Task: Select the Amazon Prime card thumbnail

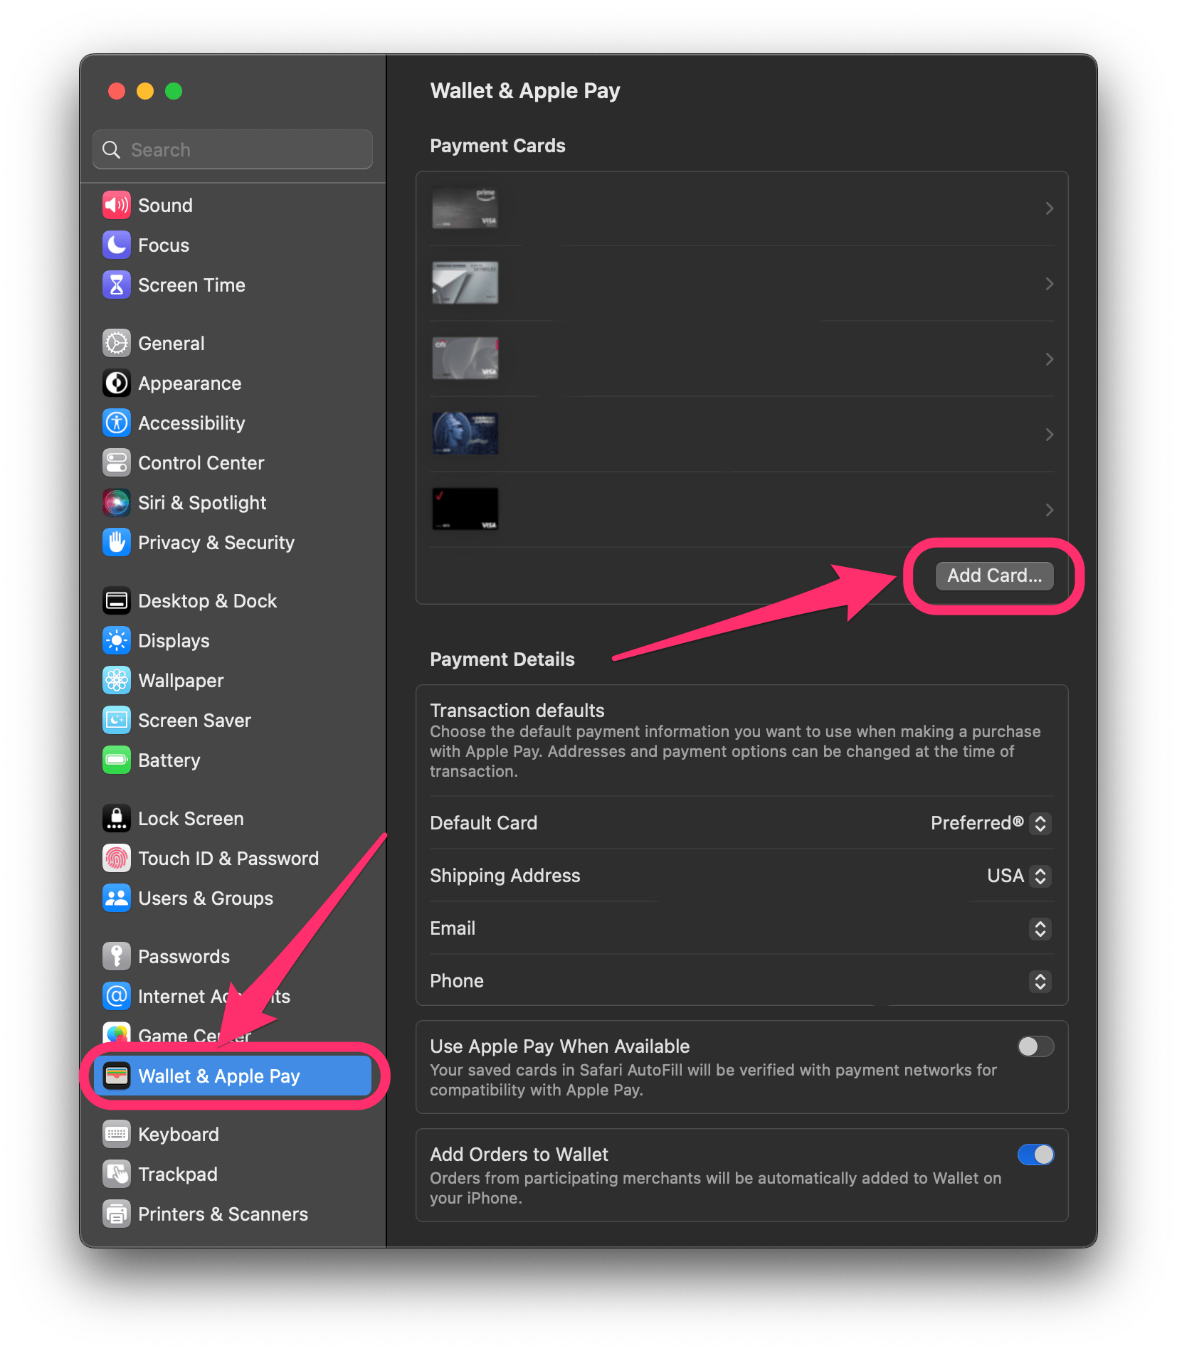Action: pos(465,208)
